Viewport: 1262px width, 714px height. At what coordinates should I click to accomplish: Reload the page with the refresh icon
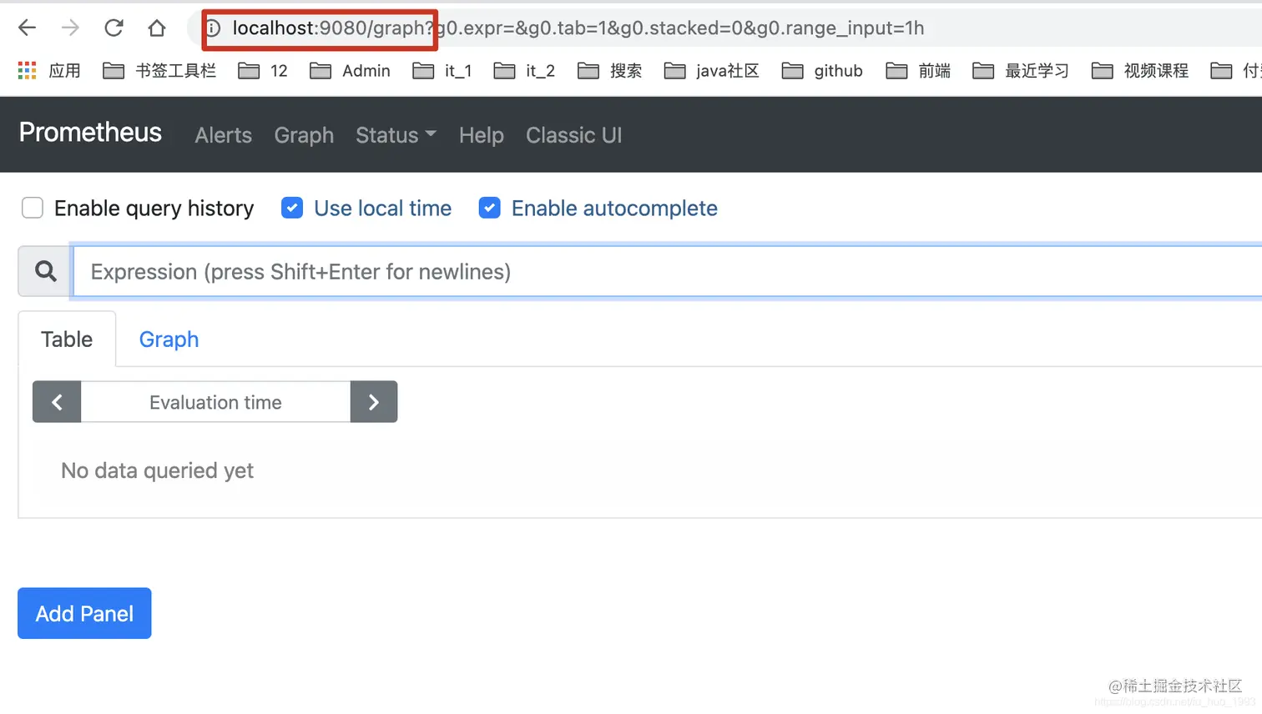point(114,28)
